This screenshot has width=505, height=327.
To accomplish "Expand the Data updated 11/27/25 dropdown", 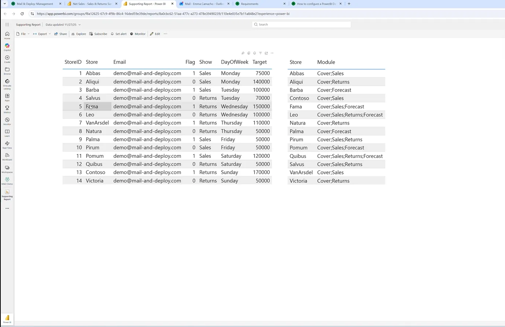I will coord(63,25).
